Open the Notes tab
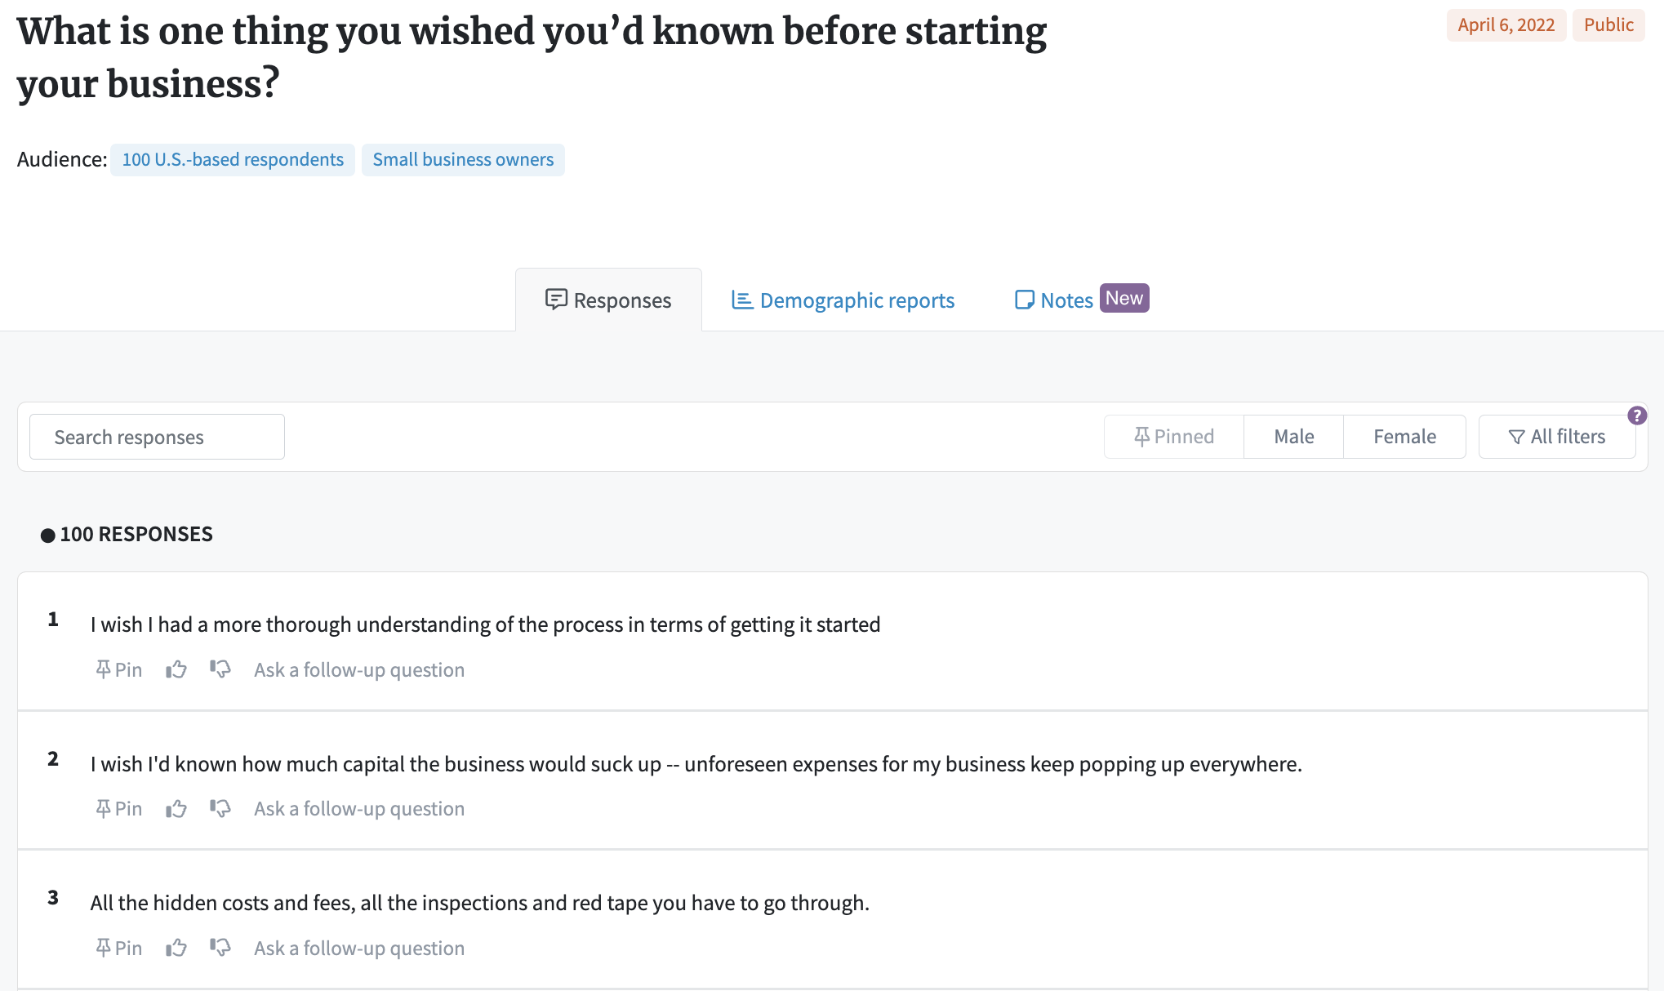This screenshot has width=1664, height=991. [x=1081, y=300]
